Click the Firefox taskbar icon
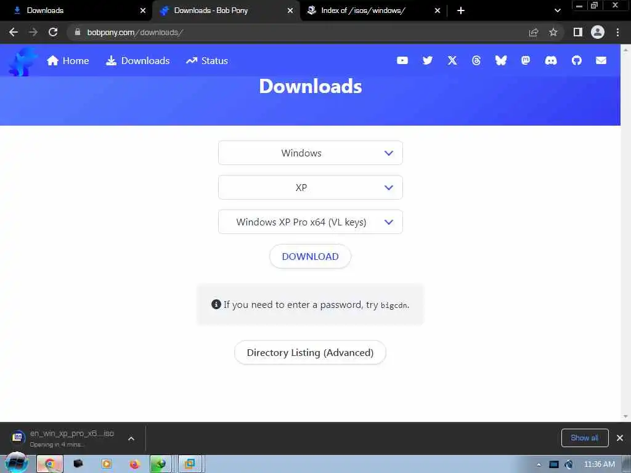The width and height of the screenshot is (631, 473). pos(134,464)
